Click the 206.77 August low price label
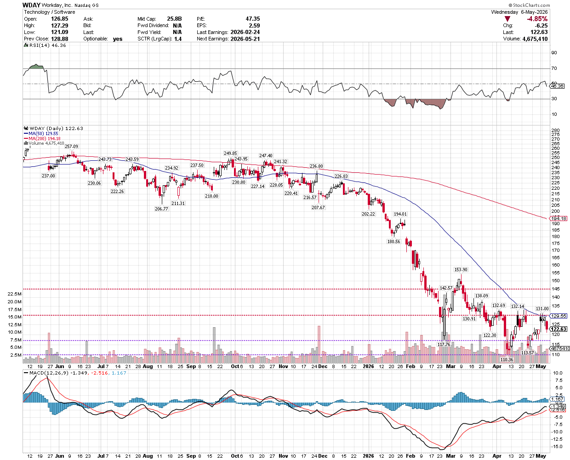 pos(161,209)
